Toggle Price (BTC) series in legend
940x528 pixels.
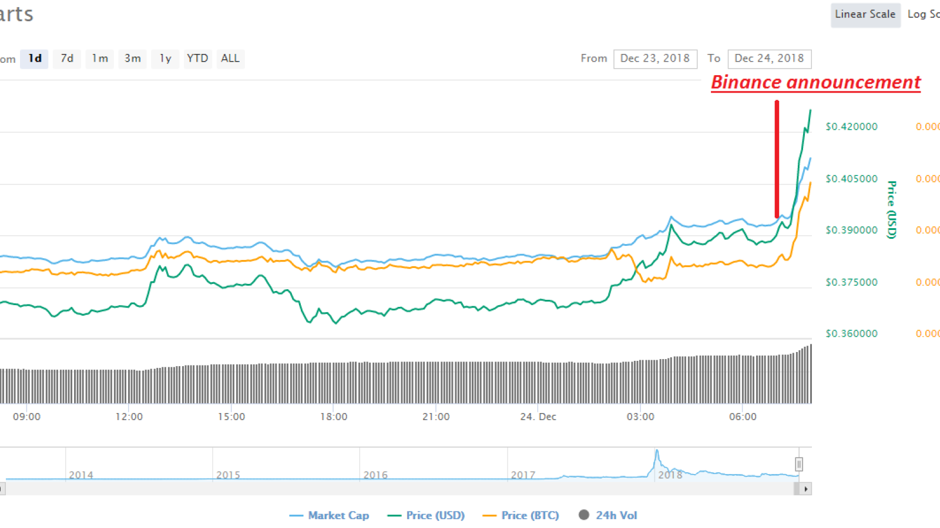pos(521,516)
